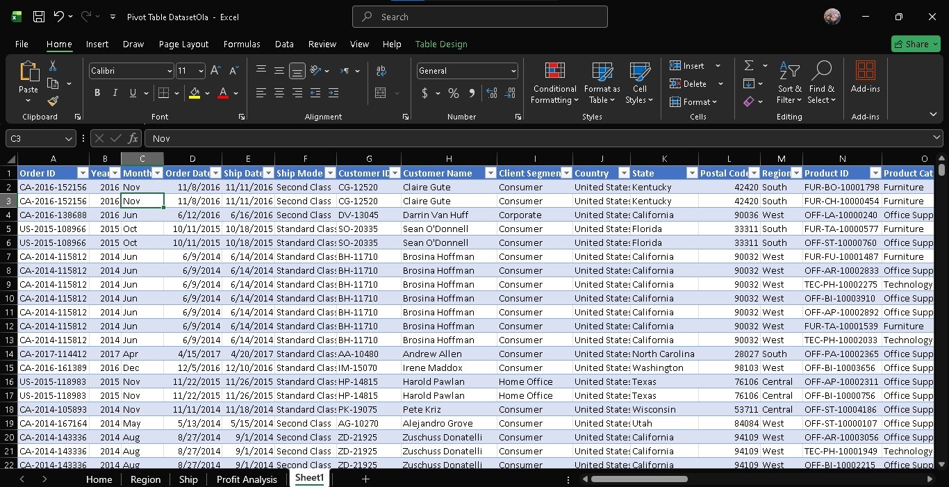Open Sort & Filter options

(789, 83)
